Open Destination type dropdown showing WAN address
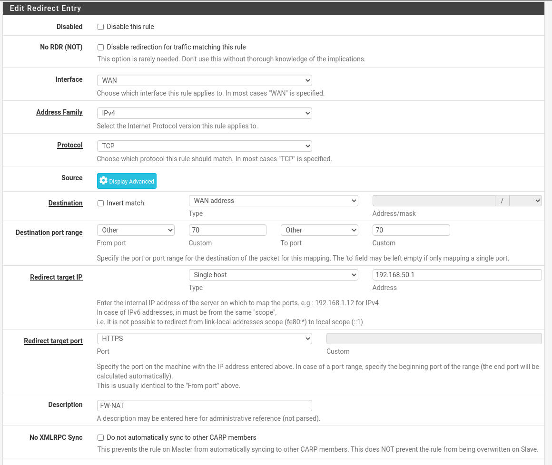The height and width of the screenshot is (465, 552). (x=273, y=201)
